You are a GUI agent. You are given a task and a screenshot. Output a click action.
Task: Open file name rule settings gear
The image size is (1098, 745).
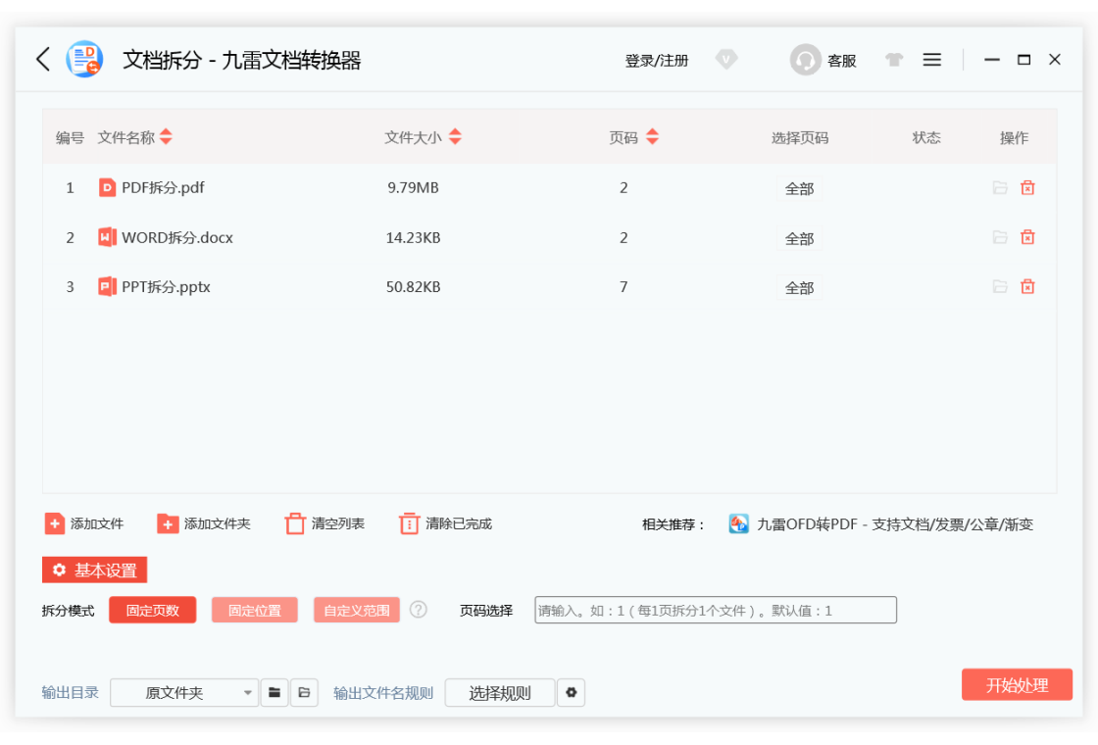(x=571, y=692)
